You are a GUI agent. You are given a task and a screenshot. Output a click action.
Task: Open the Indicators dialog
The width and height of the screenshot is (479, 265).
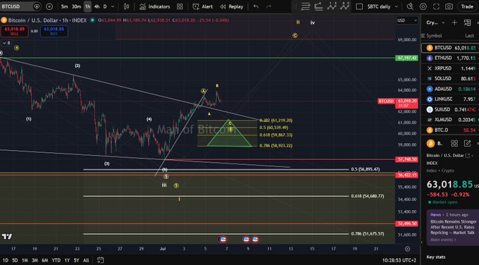(154, 6)
